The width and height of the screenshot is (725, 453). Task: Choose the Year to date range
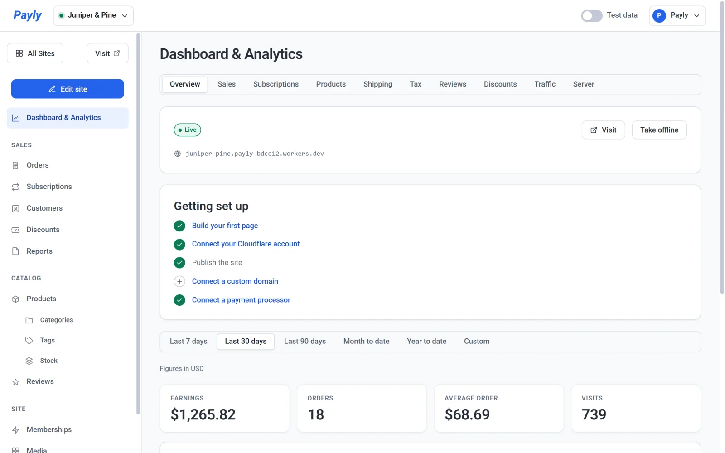(427, 342)
